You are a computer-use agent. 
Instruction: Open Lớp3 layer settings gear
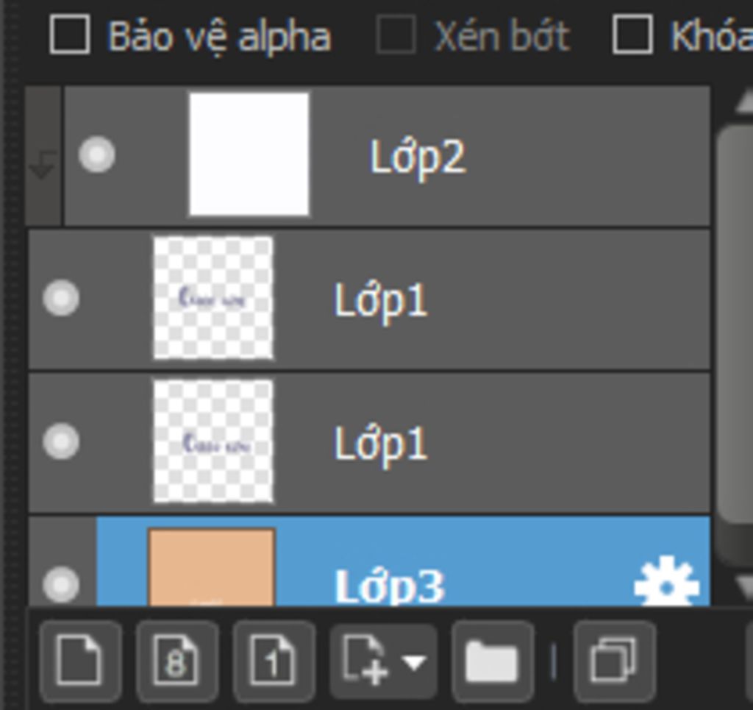(x=665, y=584)
